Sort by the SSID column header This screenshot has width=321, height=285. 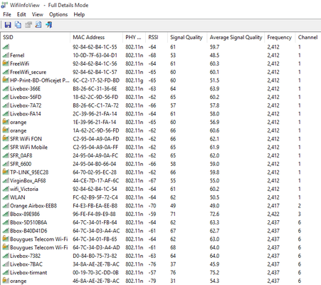point(36,37)
